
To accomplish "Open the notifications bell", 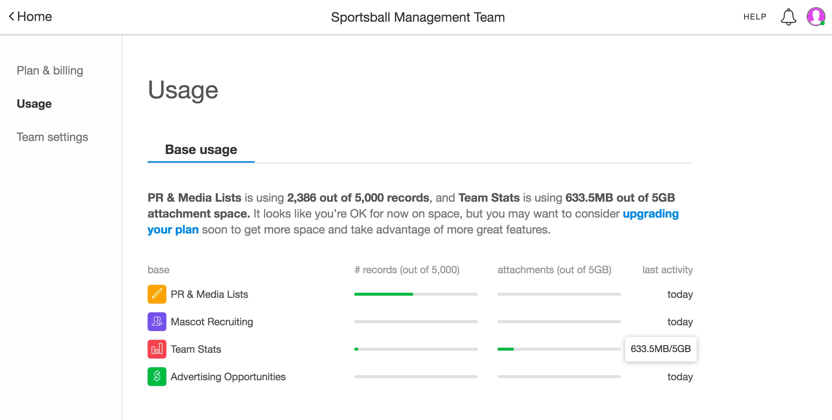I will 788,17.
